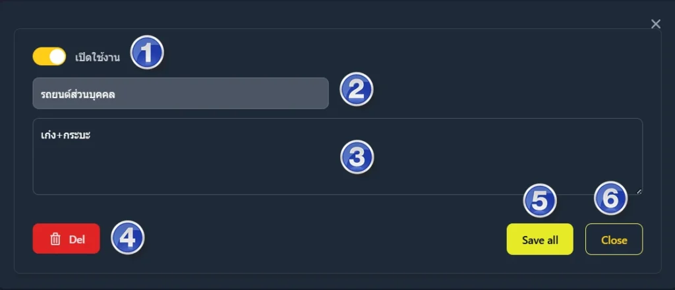Viewport: 675px width, 290px height.
Task: Click the textarea resize handle
Action: [639, 190]
